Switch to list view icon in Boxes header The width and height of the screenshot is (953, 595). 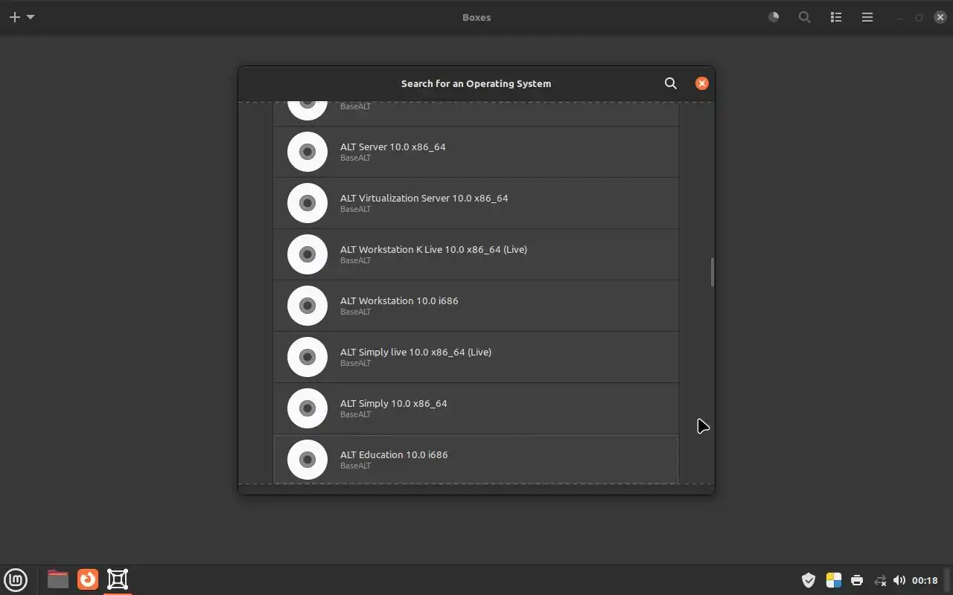(836, 17)
